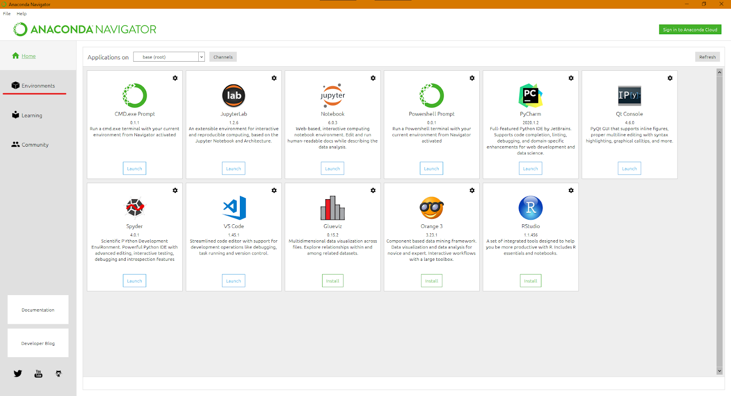Viewport: 731px width, 396px height.
Task: Click the Channels button
Action: tap(223, 57)
